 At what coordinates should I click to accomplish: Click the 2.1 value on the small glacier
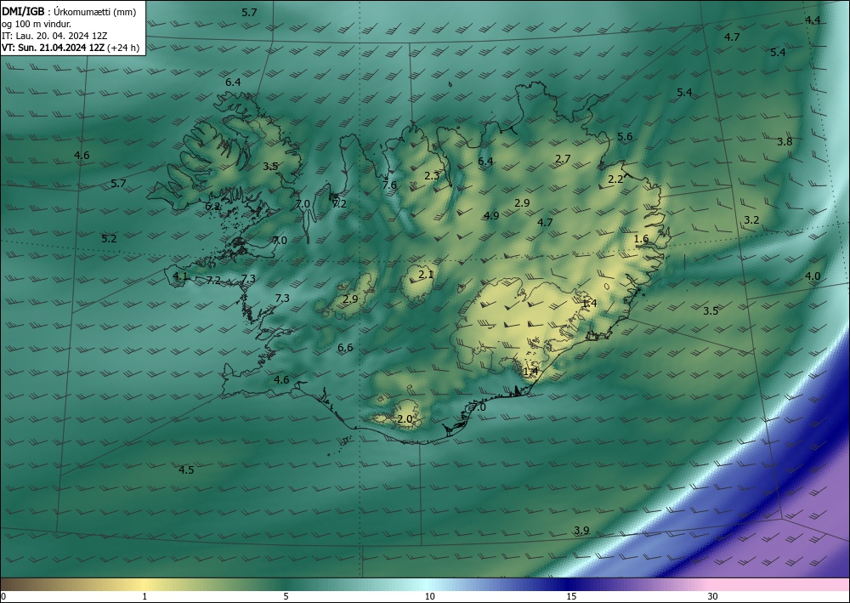pyautogui.click(x=427, y=275)
